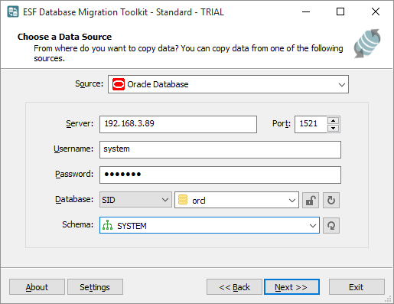
Task: Focus the Server address field
Action: click(x=178, y=124)
